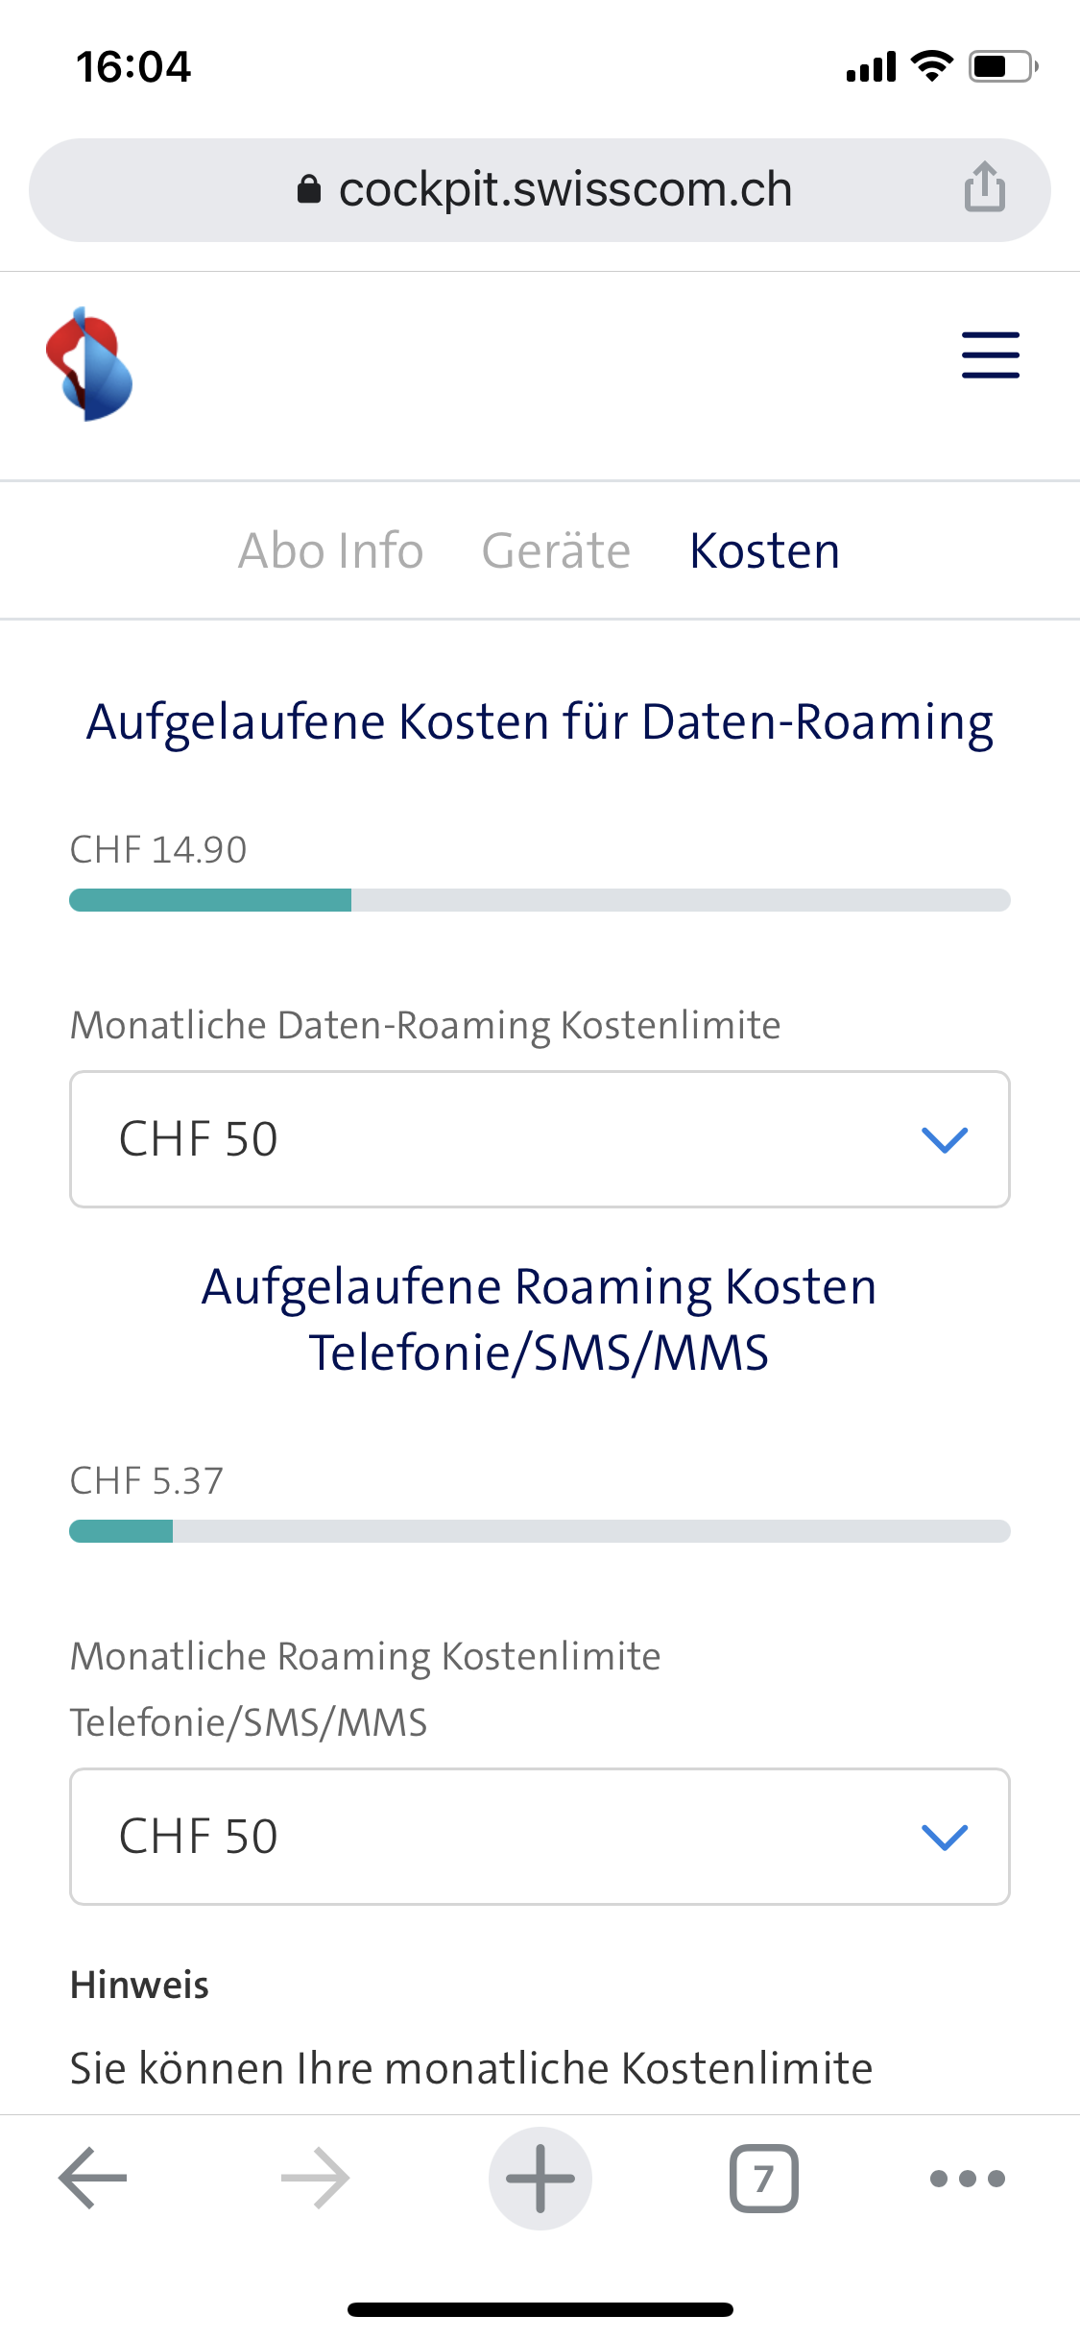This screenshot has width=1080, height=2340.
Task: Go back with browser back arrow
Action: (93, 2178)
